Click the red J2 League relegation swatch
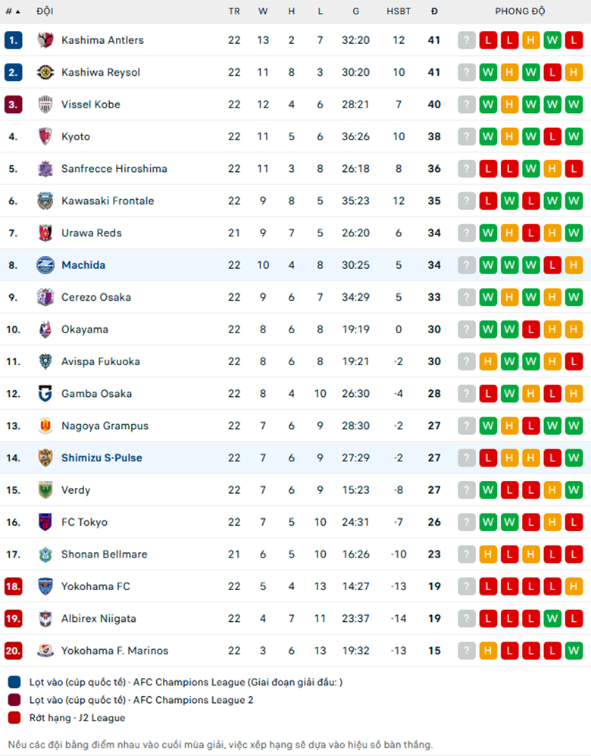Image resolution: width=591 pixels, height=756 pixels. click(x=14, y=718)
